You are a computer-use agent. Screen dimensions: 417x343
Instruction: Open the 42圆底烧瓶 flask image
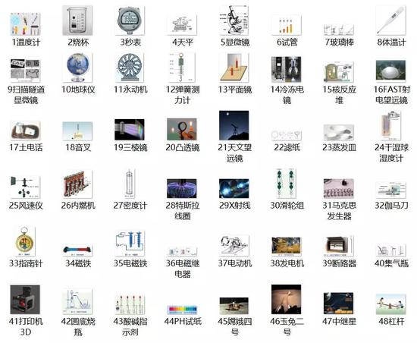77,302
